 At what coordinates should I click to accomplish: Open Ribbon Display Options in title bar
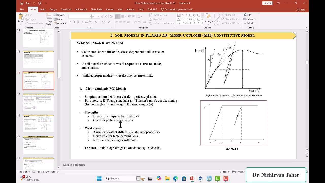click(278, 3)
